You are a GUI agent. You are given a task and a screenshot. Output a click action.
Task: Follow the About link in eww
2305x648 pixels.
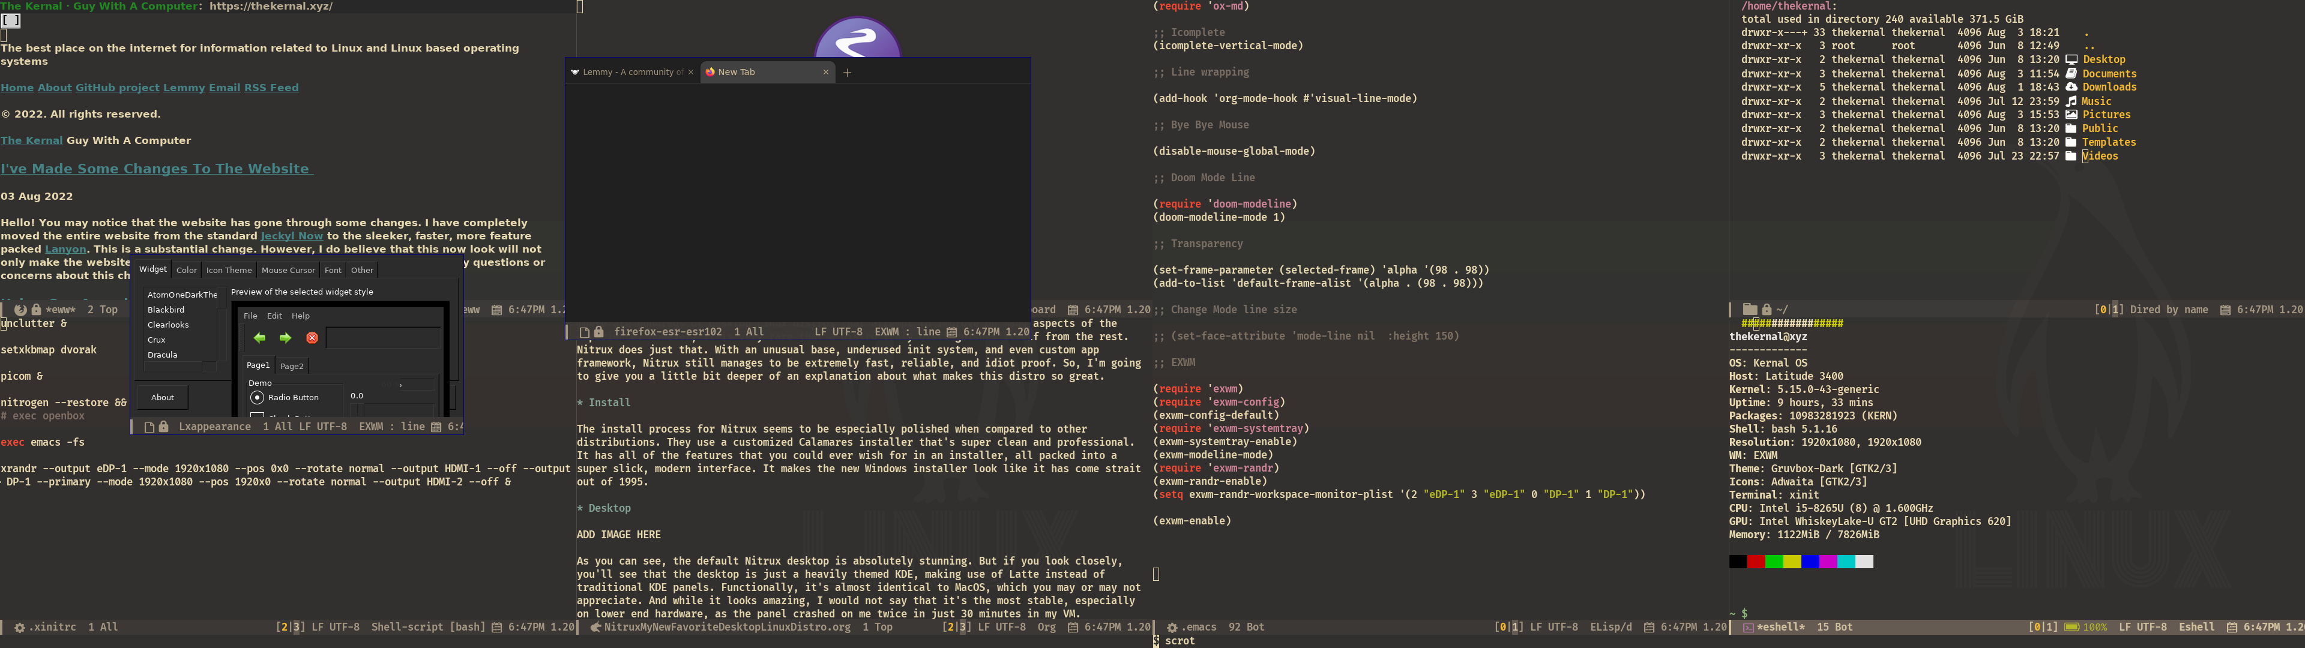tap(53, 88)
